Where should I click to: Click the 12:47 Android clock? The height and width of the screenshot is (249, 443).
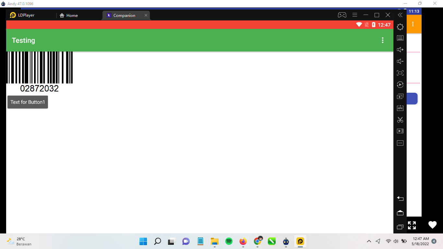pos(384,25)
